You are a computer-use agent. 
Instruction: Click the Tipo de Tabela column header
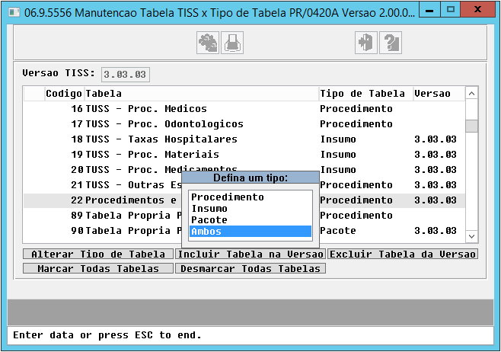365,94
